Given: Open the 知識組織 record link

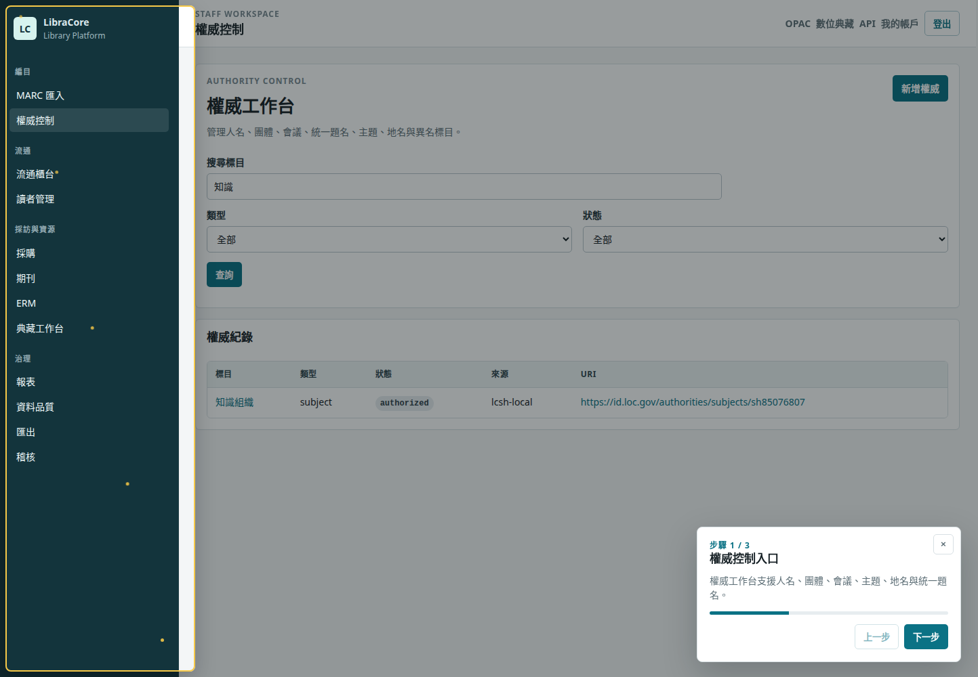Looking at the screenshot, I should (235, 402).
